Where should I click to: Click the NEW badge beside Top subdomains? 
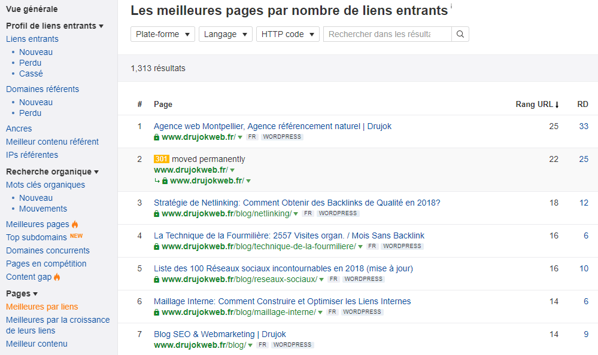click(76, 236)
